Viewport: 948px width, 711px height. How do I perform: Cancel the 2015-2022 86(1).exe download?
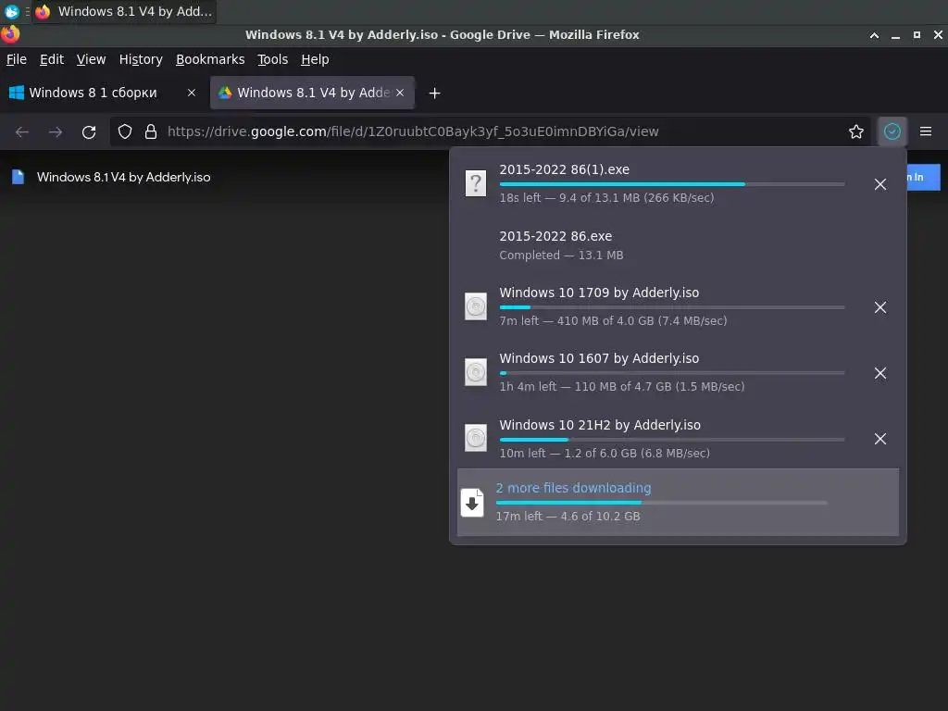[x=879, y=184]
